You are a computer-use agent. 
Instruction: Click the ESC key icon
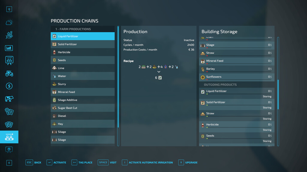(29, 162)
